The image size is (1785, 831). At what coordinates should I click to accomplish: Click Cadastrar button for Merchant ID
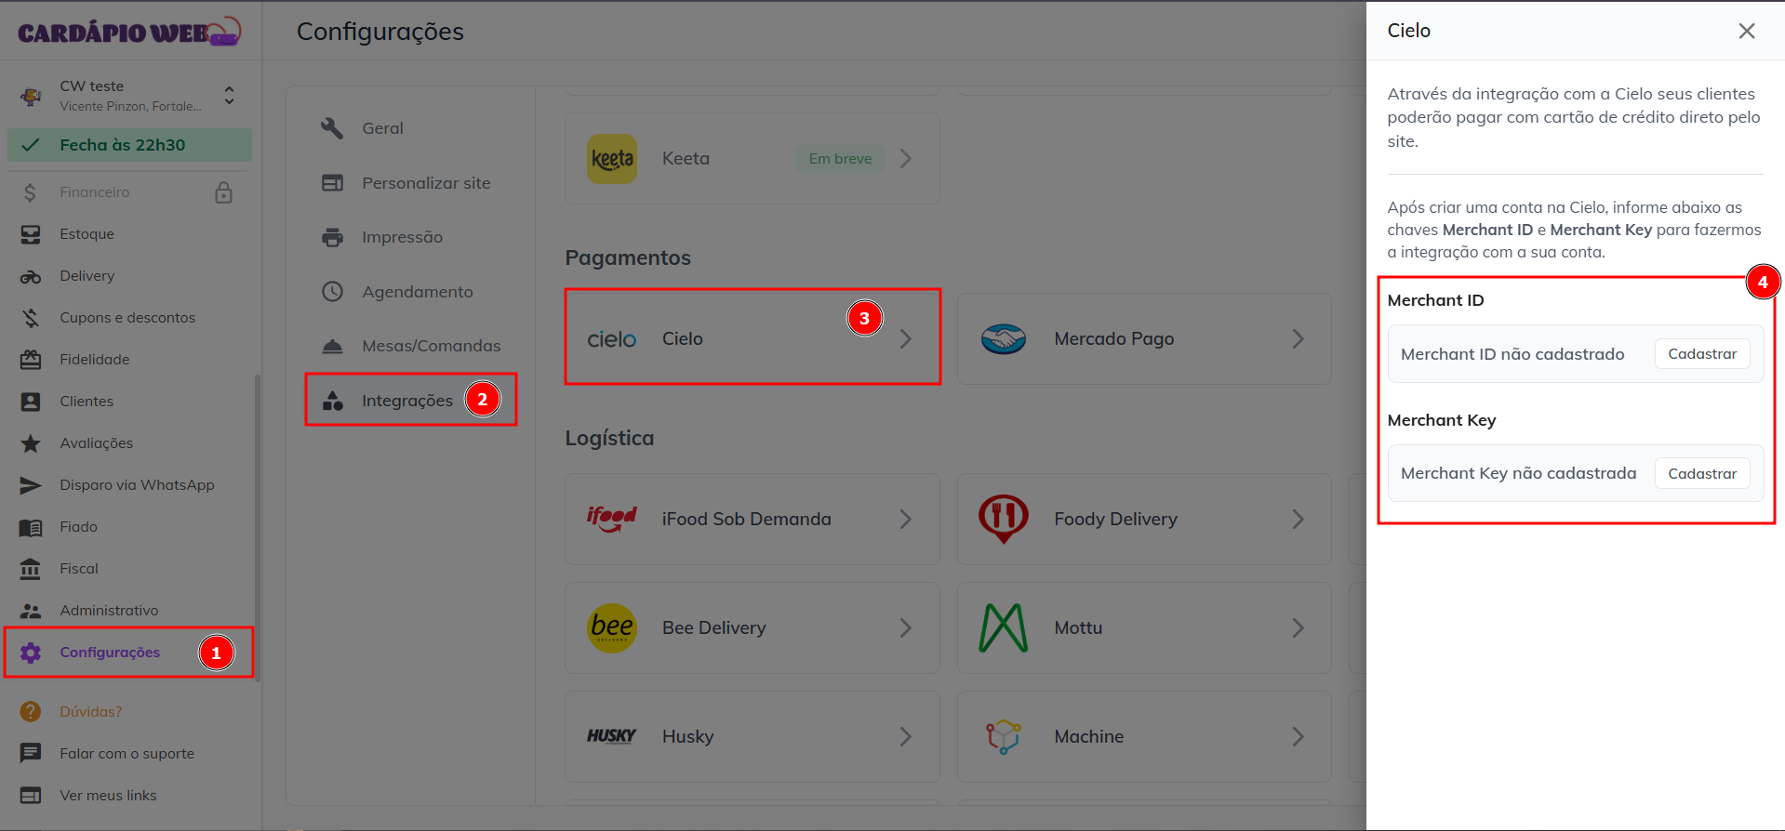[1701, 354]
